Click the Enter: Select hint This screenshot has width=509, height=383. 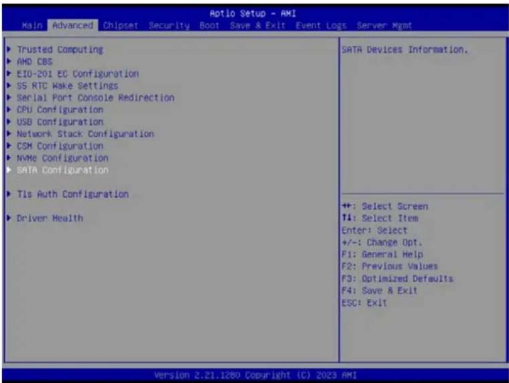374,230
